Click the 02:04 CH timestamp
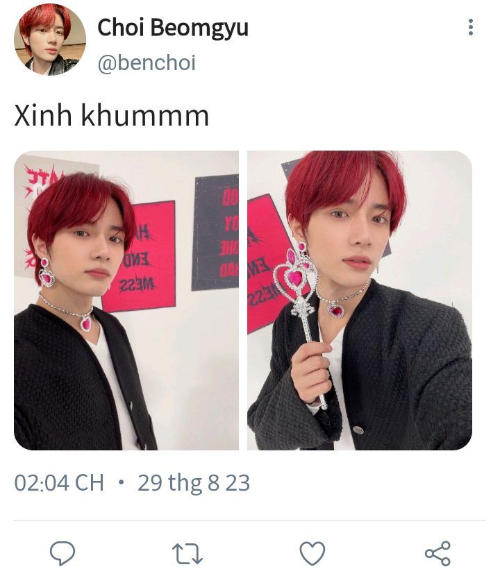Image resolution: width=500 pixels, height=576 pixels. 59,482
